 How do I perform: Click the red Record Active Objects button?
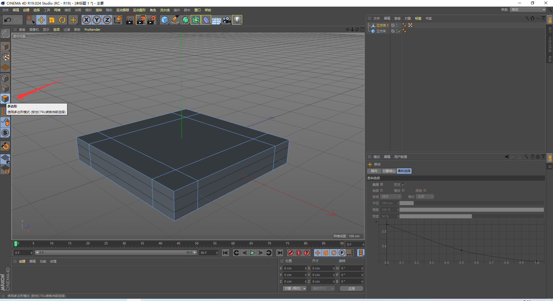[291, 253]
